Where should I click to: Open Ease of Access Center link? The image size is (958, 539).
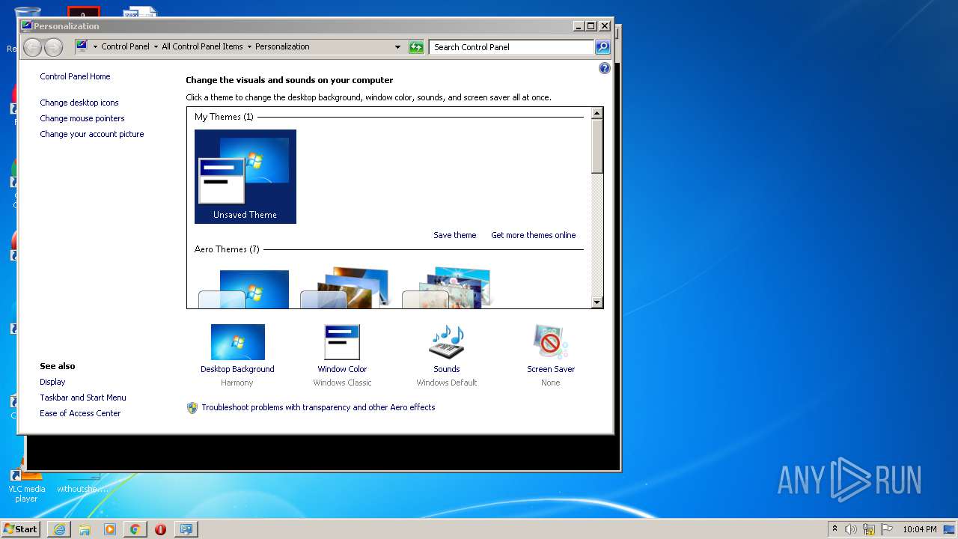point(80,413)
